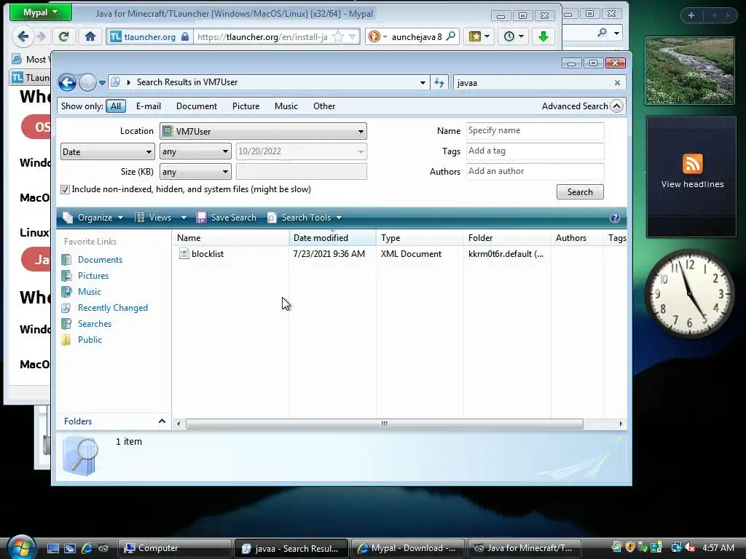The height and width of the screenshot is (559, 746).
Task: Click the landscape slideshow gadget
Action: pyautogui.click(x=689, y=71)
